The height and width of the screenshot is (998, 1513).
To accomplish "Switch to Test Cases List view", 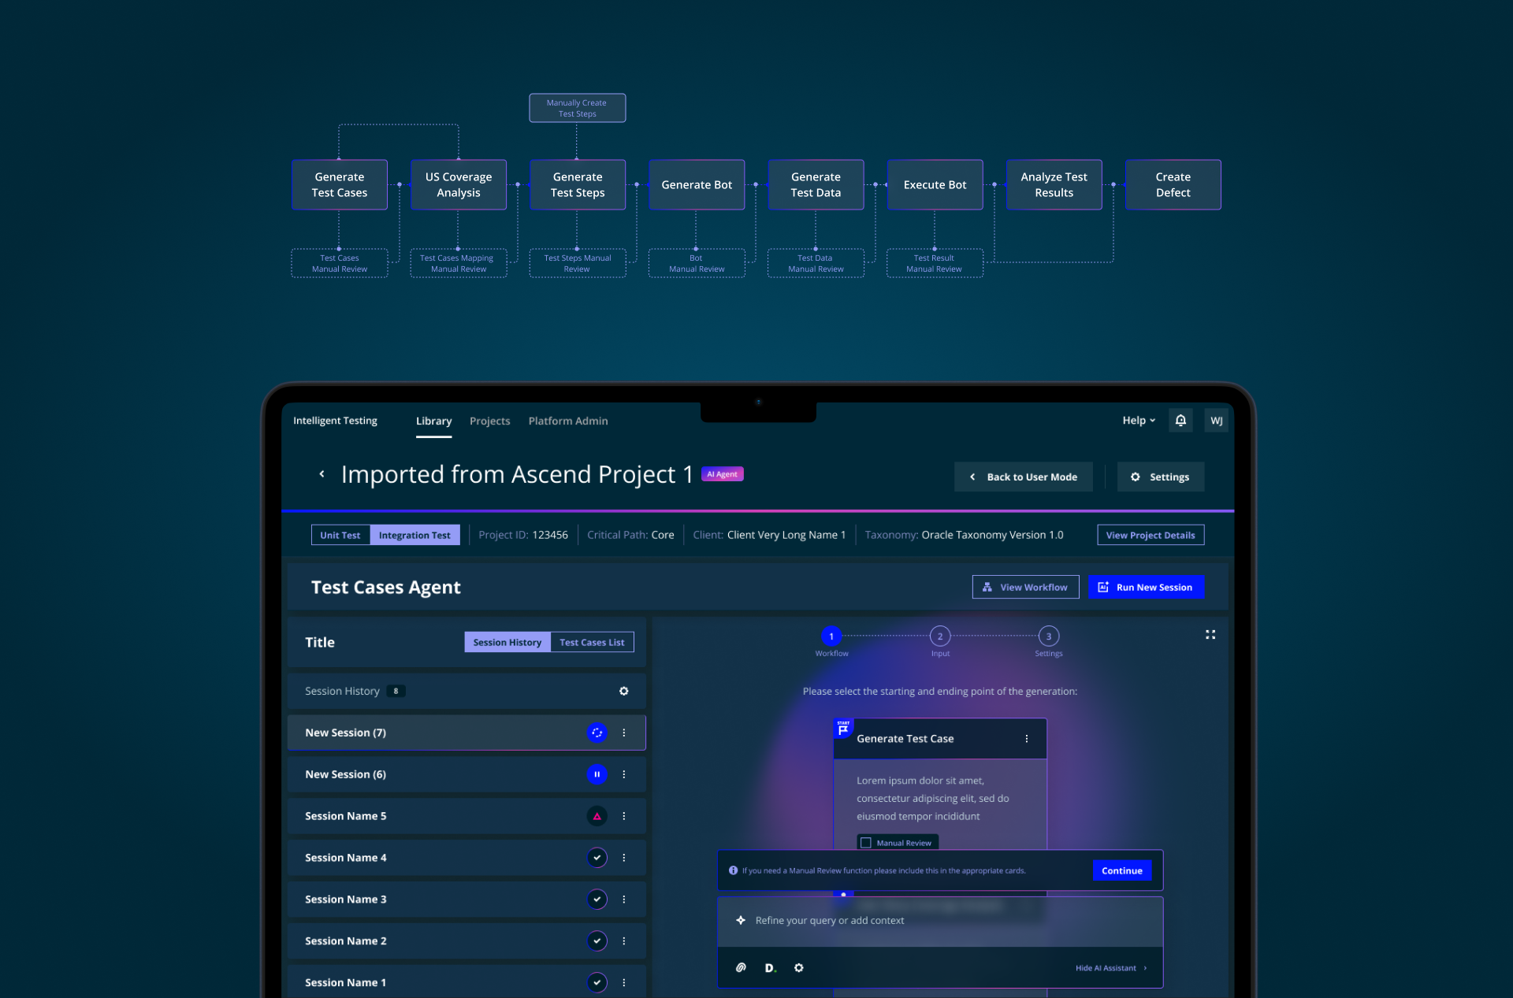I will coord(592,643).
